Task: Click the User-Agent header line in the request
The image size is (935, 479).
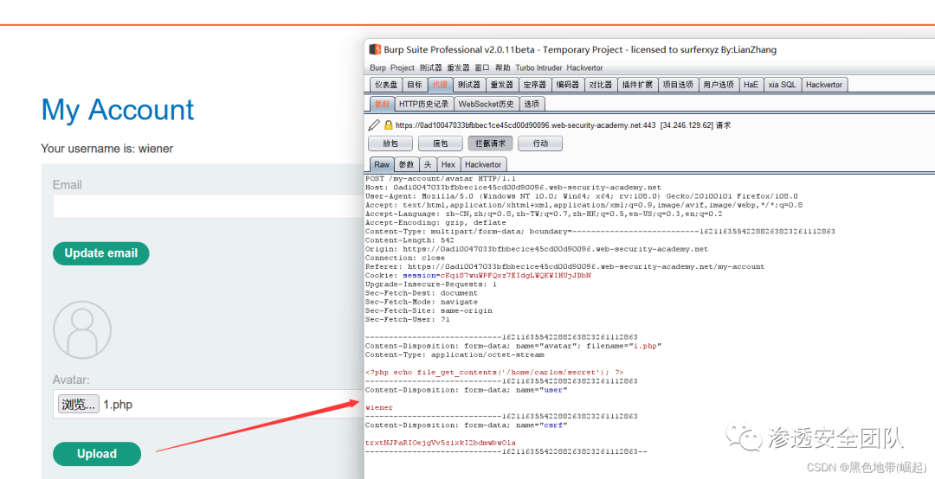Action: [x=582, y=196]
